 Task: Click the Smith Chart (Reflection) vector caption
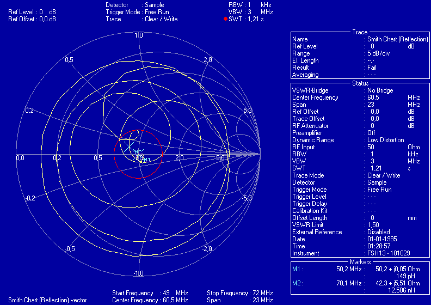pyautogui.click(x=47, y=300)
